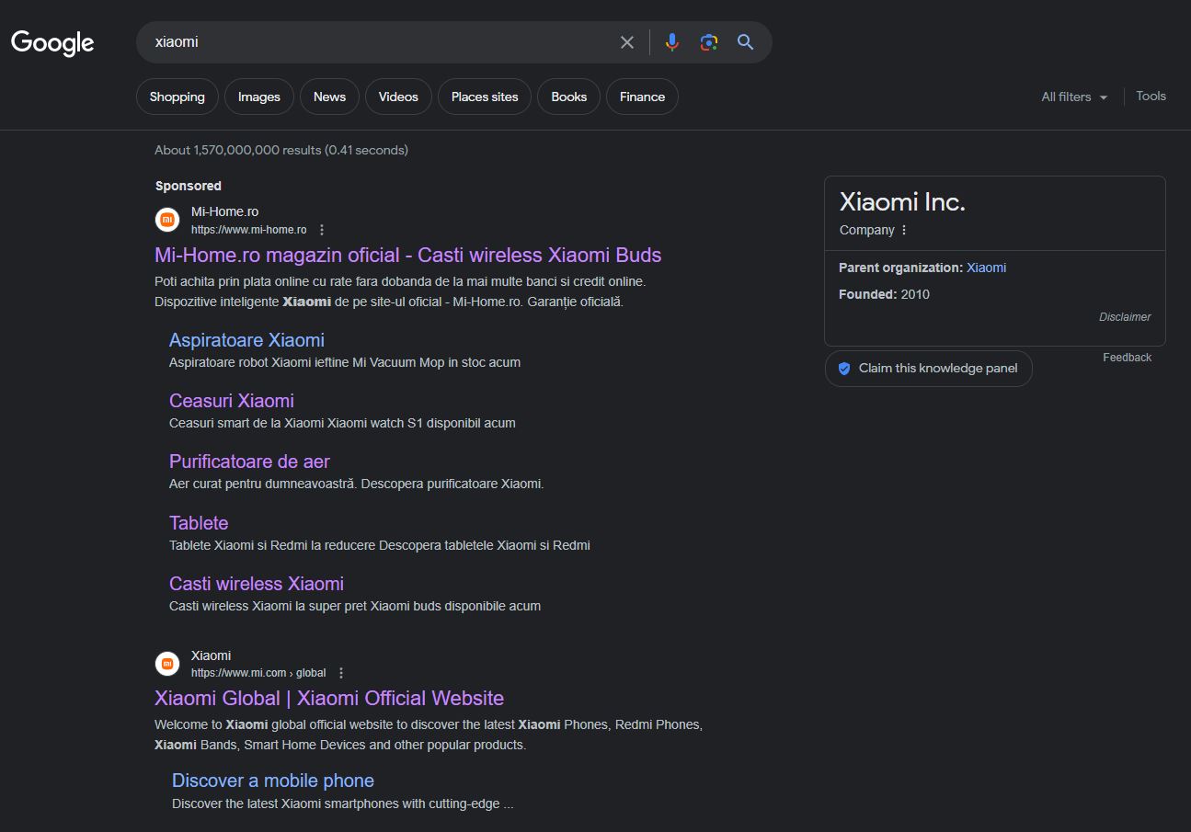The height and width of the screenshot is (832, 1191).
Task: Click 'Tablete Xiaomi si Redmi la reducere' description
Action: click(380, 545)
